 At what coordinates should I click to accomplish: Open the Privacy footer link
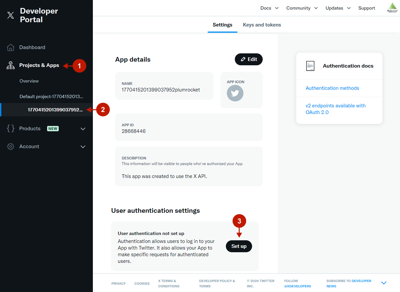(x=119, y=283)
